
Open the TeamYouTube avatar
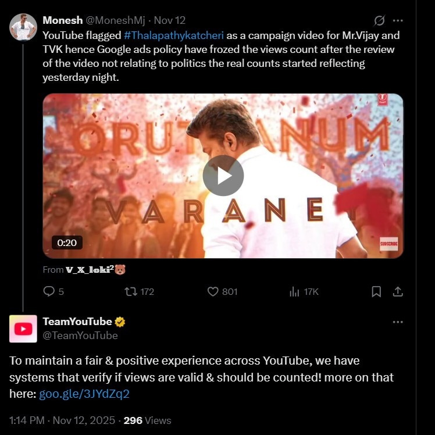pyautogui.click(x=23, y=329)
